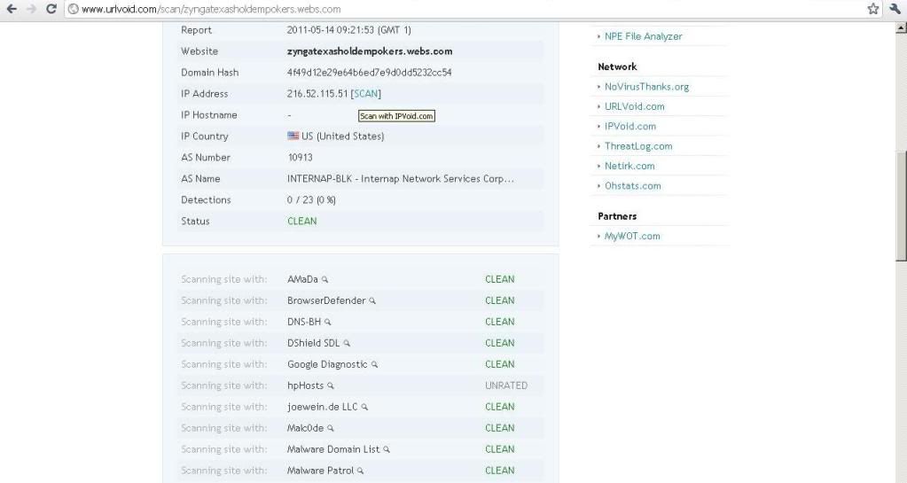This screenshot has height=483, width=907.
Task: Click the AS Number value 10913
Action: [301, 158]
